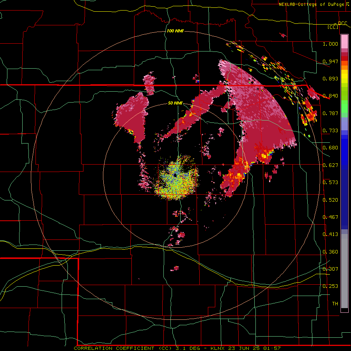Click the 0.627 color scale value
This screenshot has width=351, height=351.
pyautogui.click(x=330, y=165)
